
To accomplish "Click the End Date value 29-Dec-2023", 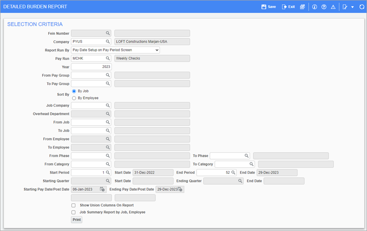I will (x=277, y=172).
